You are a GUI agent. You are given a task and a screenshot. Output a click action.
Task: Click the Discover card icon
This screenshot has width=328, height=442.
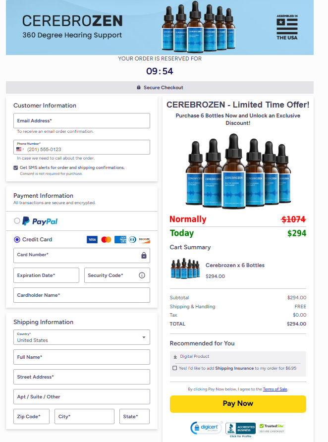click(144, 239)
